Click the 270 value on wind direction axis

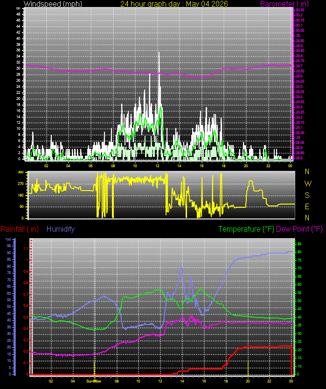coord(21,184)
